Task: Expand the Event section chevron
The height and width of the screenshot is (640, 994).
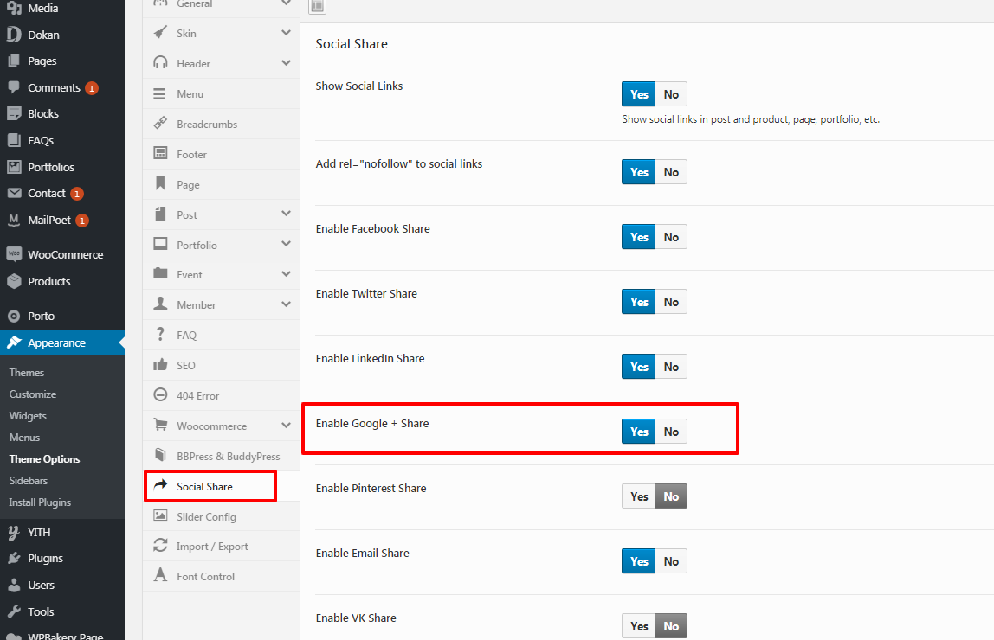Action: click(286, 274)
